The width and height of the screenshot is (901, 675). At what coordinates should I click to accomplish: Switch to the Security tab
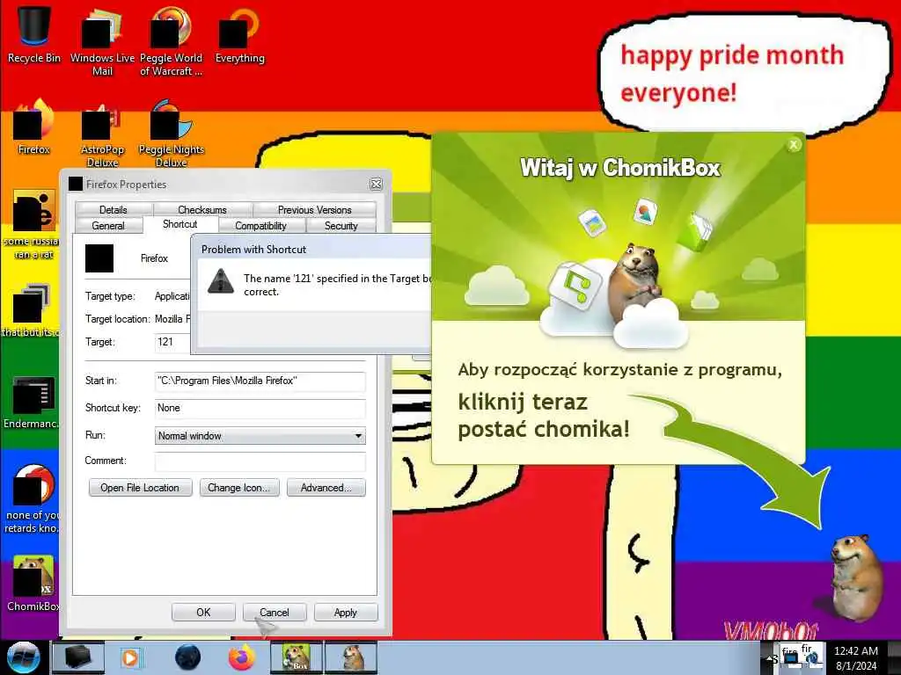[x=341, y=226]
